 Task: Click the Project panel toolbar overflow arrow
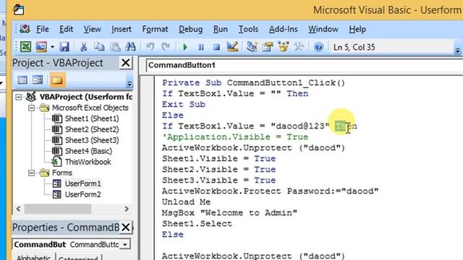pyautogui.click(x=129, y=84)
